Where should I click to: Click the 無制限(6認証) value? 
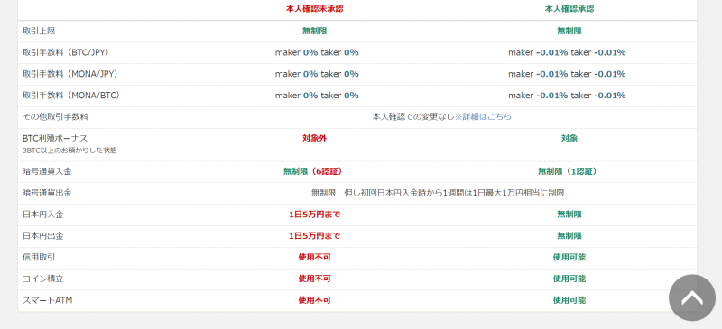click(x=312, y=171)
